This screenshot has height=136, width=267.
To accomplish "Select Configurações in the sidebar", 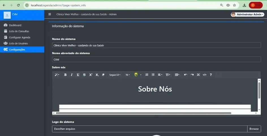I will click(22, 50).
